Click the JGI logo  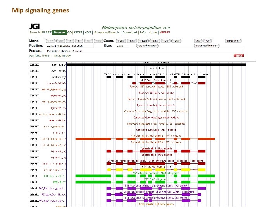pyautogui.click(x=34, y=26)
